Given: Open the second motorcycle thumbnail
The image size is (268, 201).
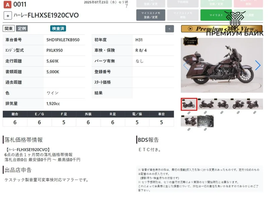Looking at the screenshot, I should click(206, 104).
